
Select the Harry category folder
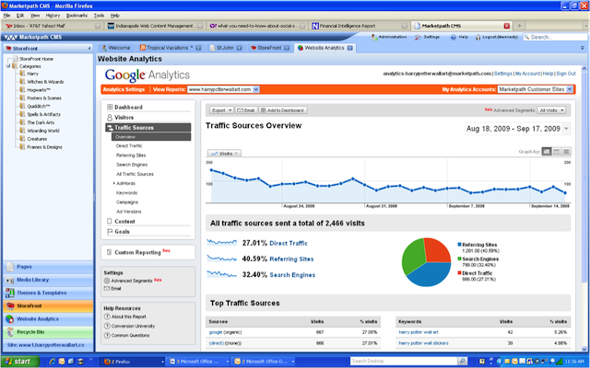32,74
